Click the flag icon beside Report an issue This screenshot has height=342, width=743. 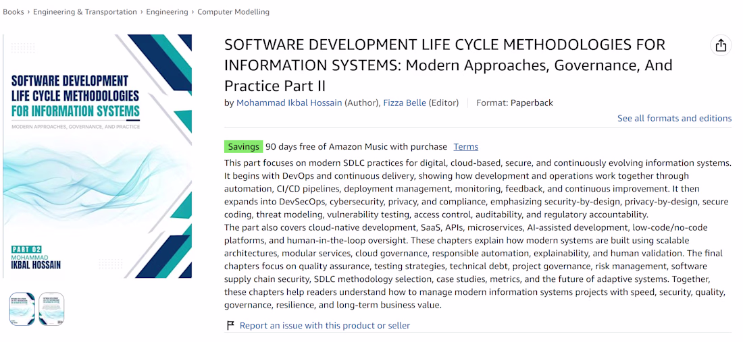[x=230, y=325]
